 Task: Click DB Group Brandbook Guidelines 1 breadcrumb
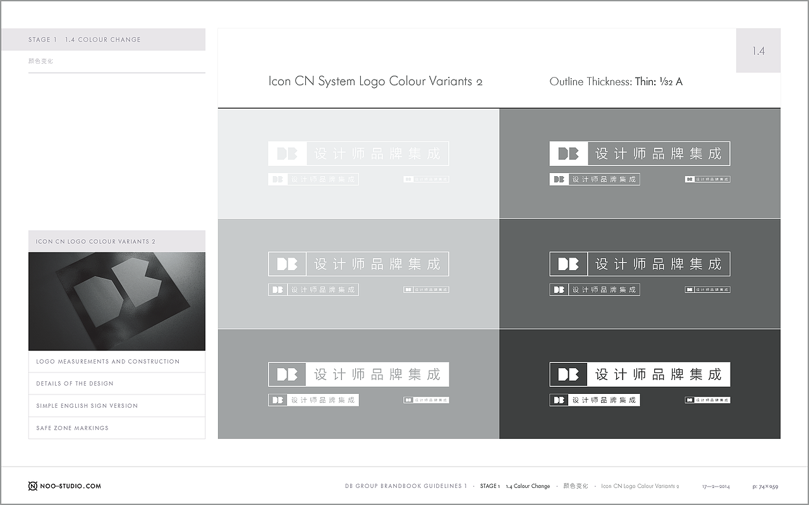click(406, 486)
